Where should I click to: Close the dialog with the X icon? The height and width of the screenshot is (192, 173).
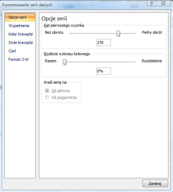(x=163, y=3)
